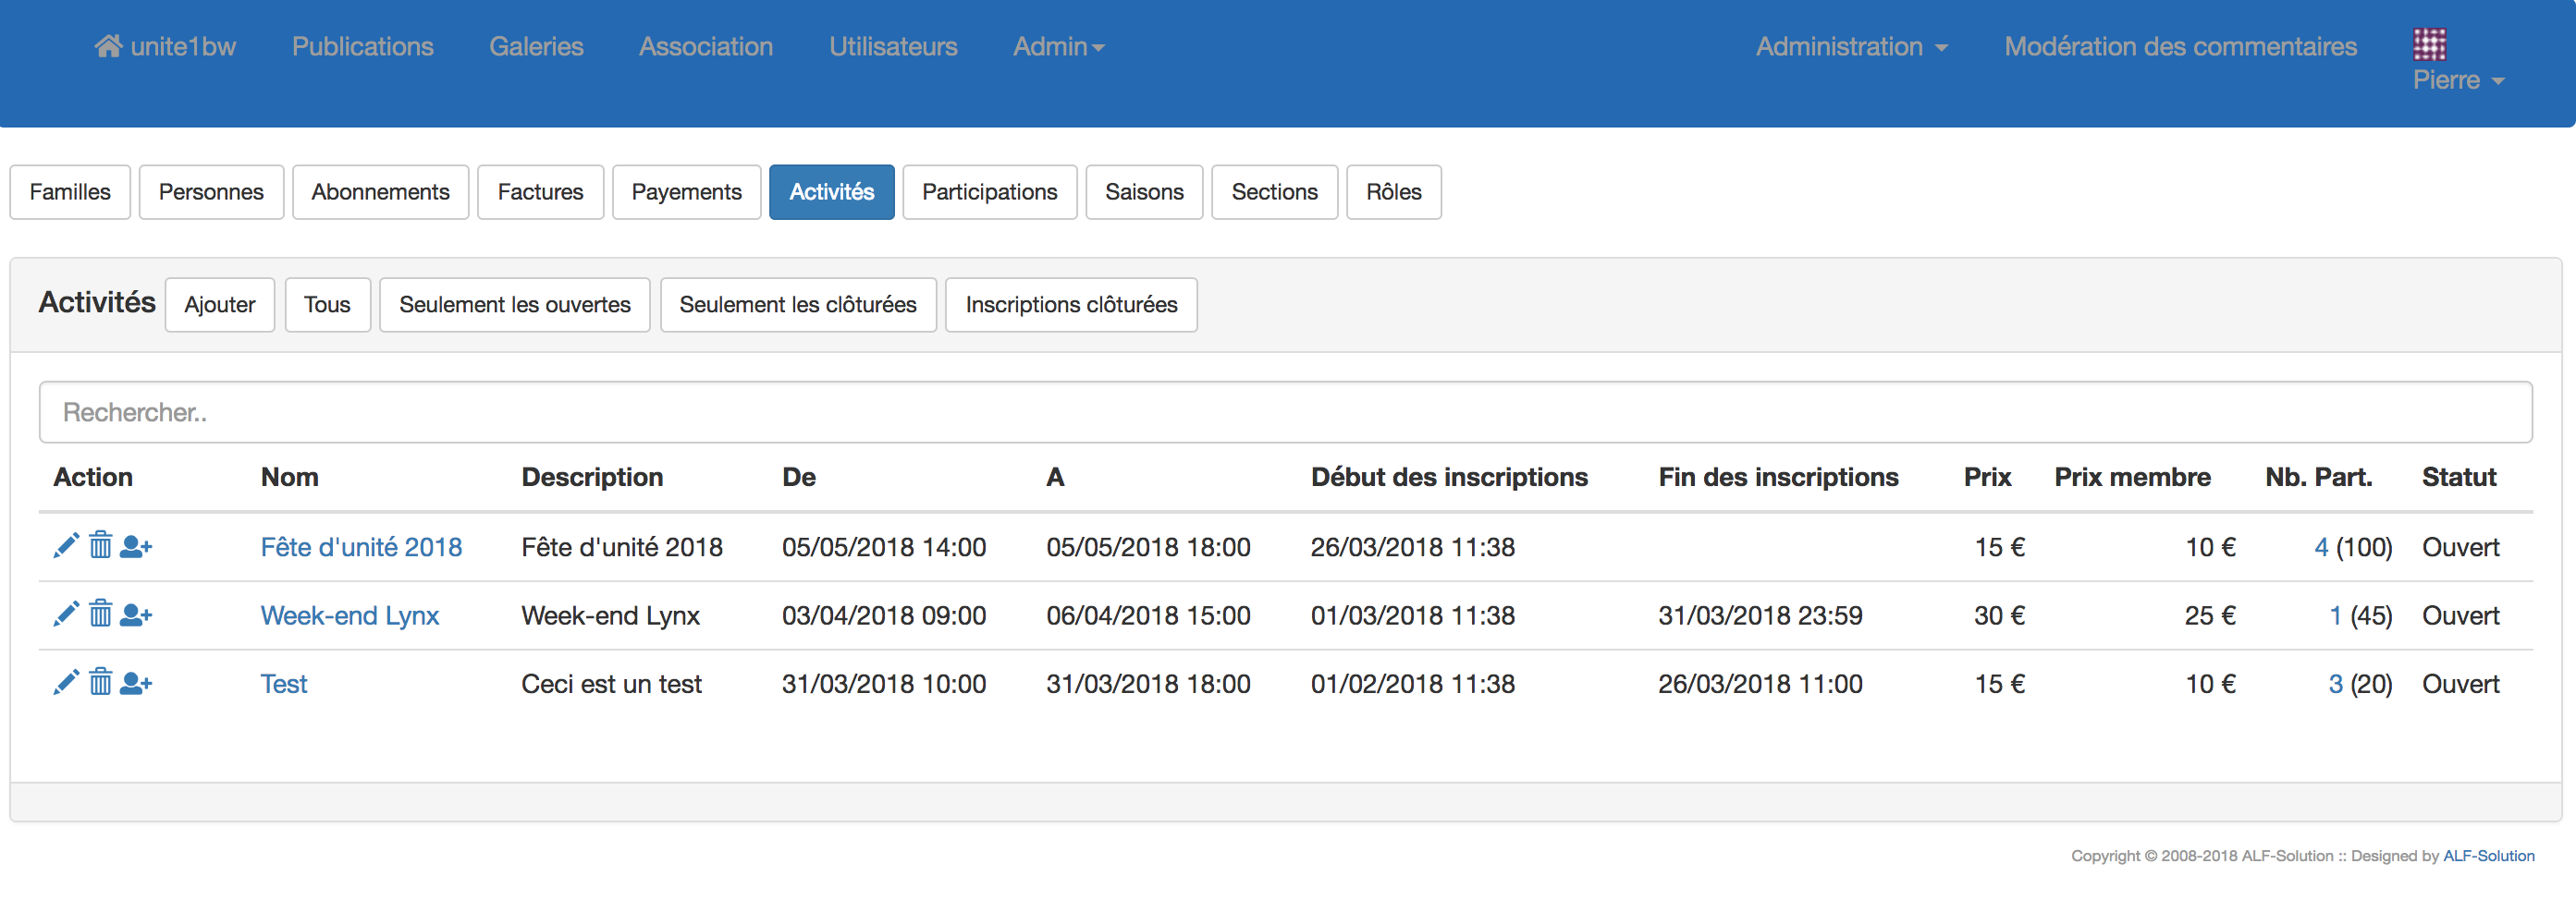Select the active Activités tab

(831, 192)
